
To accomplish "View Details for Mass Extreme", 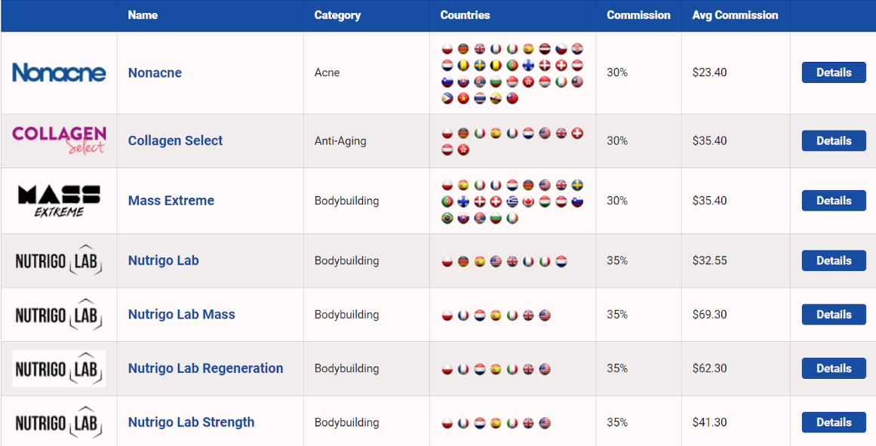I will pyautogui.click(x=833, y=201).
